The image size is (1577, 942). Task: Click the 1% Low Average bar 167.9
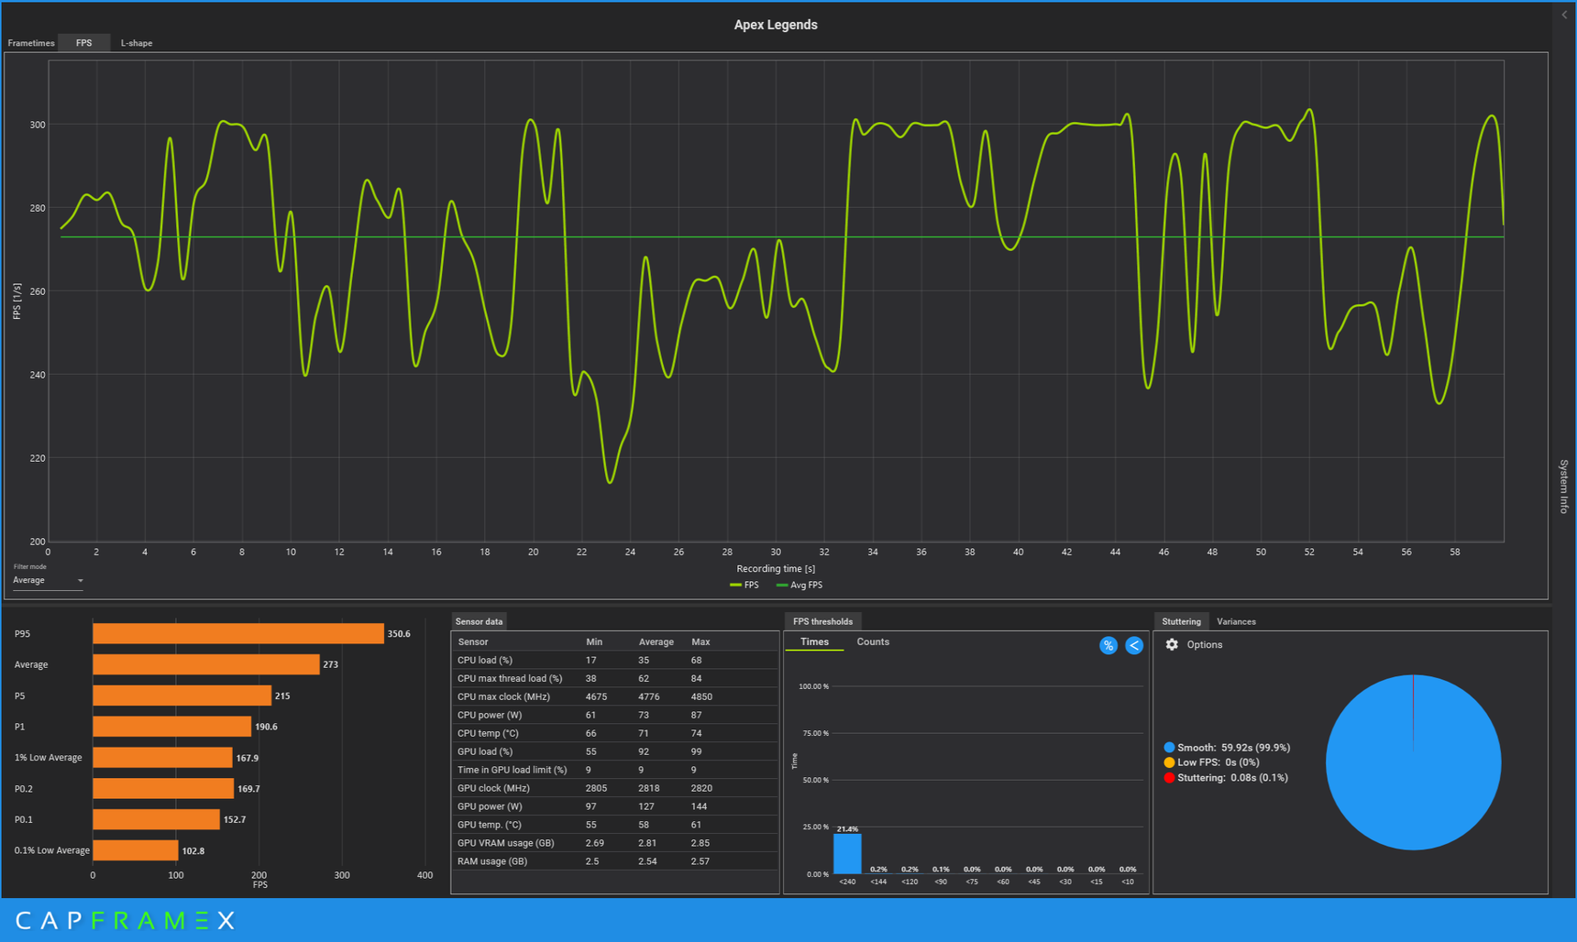tap(162, 758)
